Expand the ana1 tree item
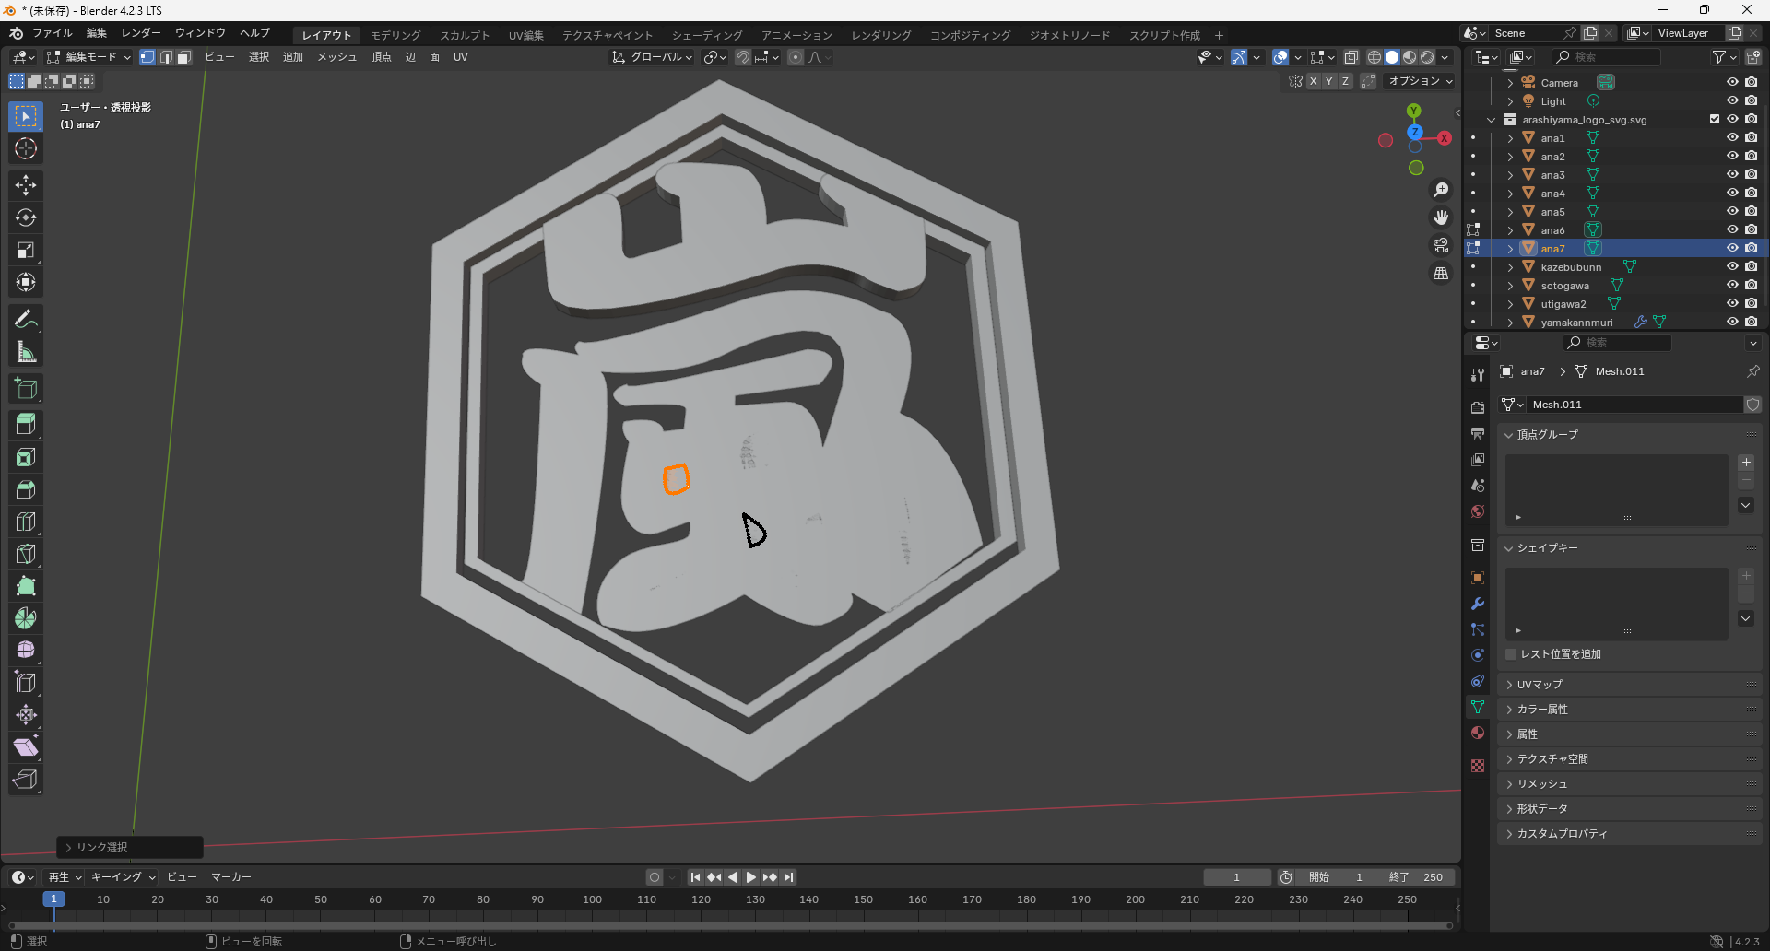The height and width of the screenshot is (951, 1770). 1510,138
